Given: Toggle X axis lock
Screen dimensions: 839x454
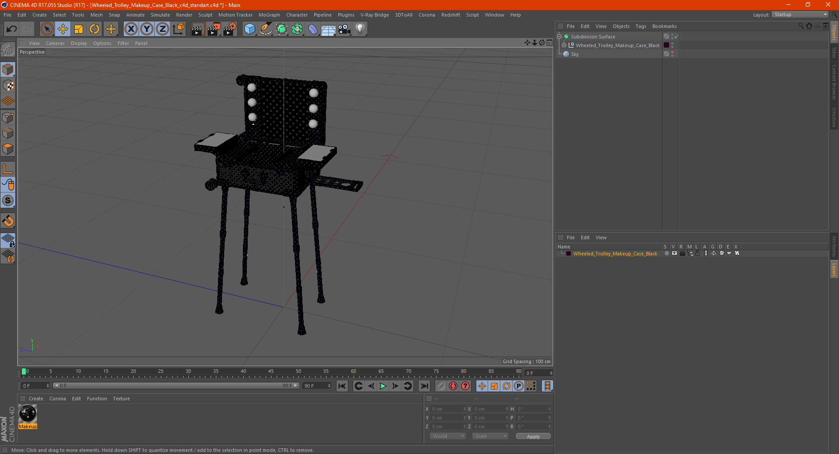Looking at the screenshot, I should pyautogui.click(x=131, y=29).
